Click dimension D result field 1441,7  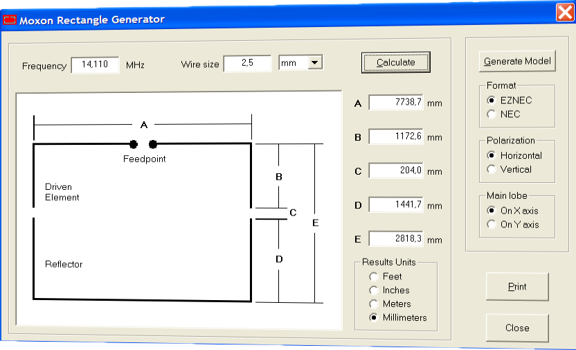[x=396, y=204]
